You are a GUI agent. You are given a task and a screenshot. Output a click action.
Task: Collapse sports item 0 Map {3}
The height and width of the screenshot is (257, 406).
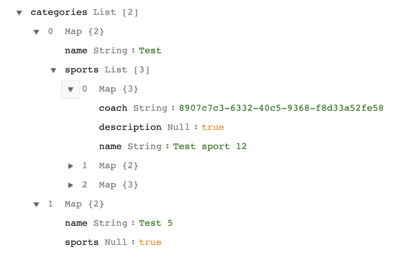coord(71,89)
